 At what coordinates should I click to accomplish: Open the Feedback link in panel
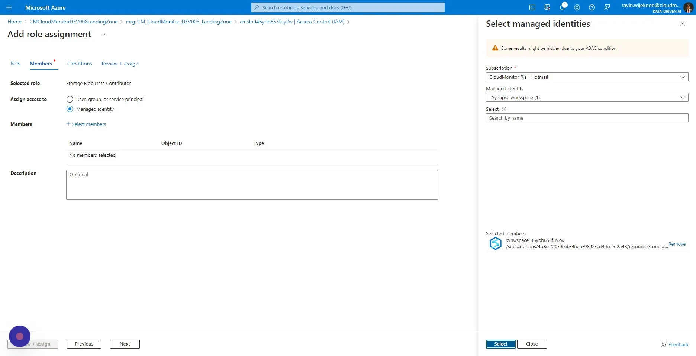[675, 344]
